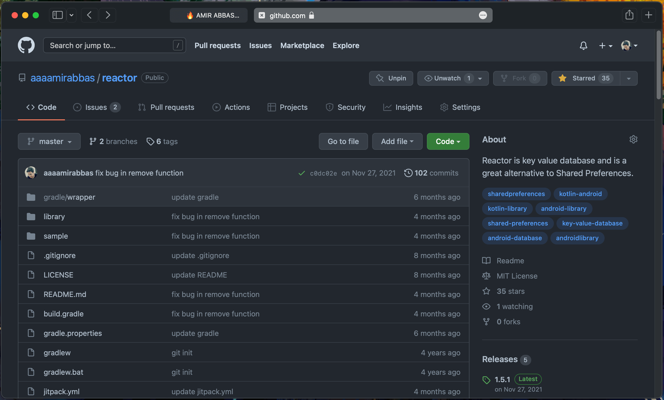Click the GitHub Octocat logo
Screen dimensions: 664x400
(26, 45)
